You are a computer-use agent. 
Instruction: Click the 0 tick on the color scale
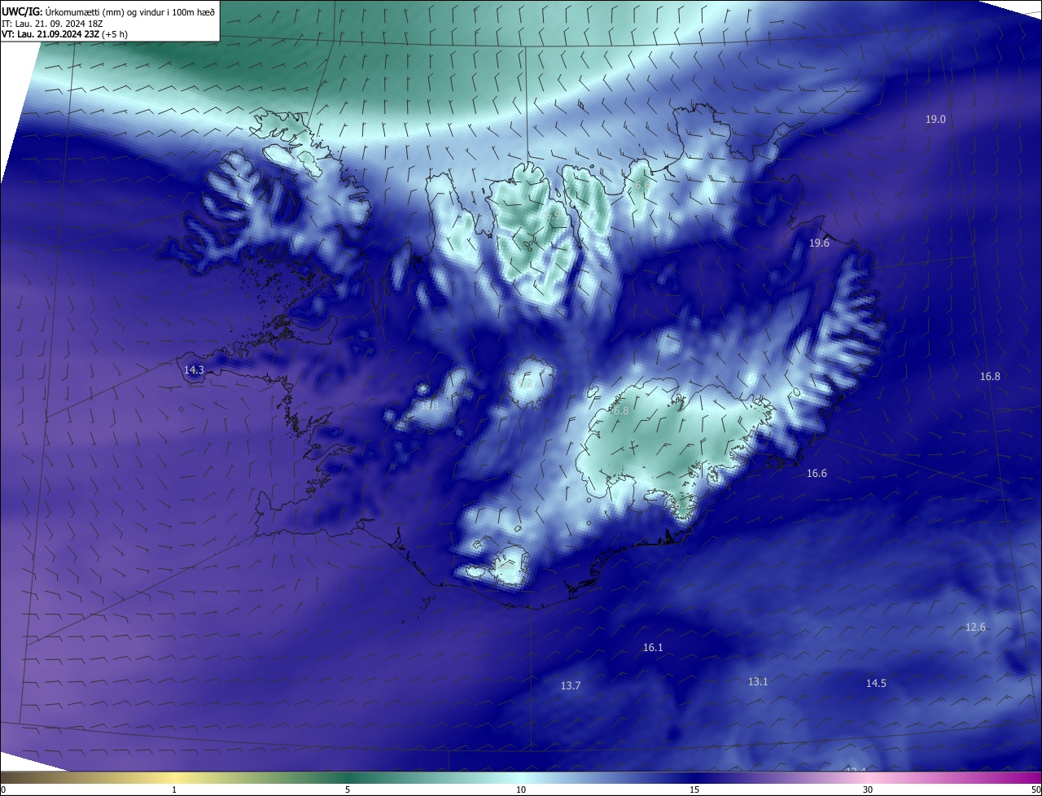coord(3,789)
